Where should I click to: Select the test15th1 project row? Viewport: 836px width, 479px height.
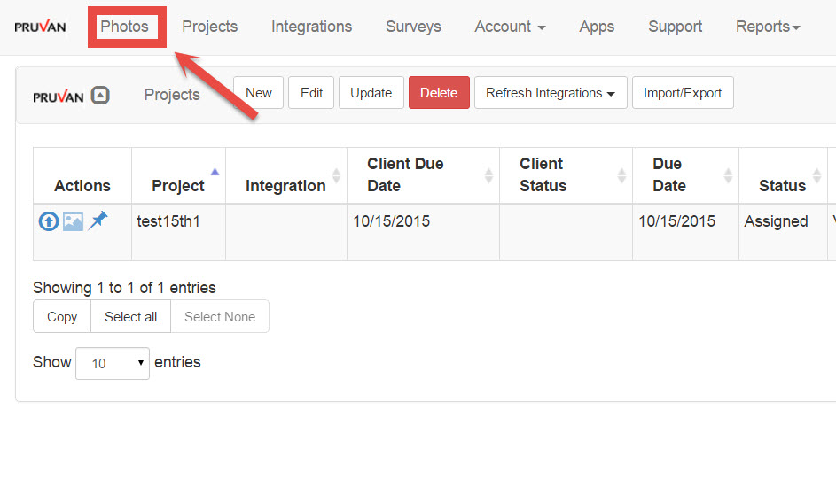(x=168, y=221)
